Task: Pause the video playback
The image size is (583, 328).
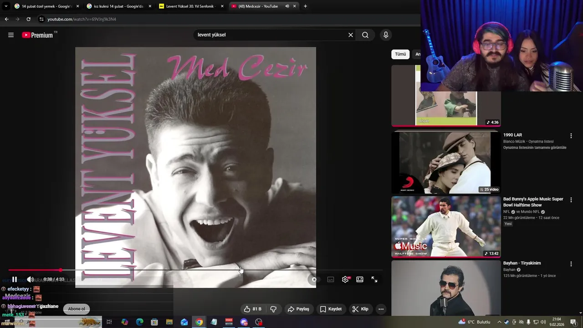Action: (15, 279)
